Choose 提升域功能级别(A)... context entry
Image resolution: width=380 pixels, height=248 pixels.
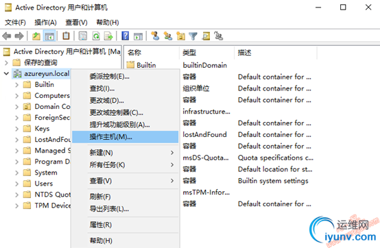126,125
